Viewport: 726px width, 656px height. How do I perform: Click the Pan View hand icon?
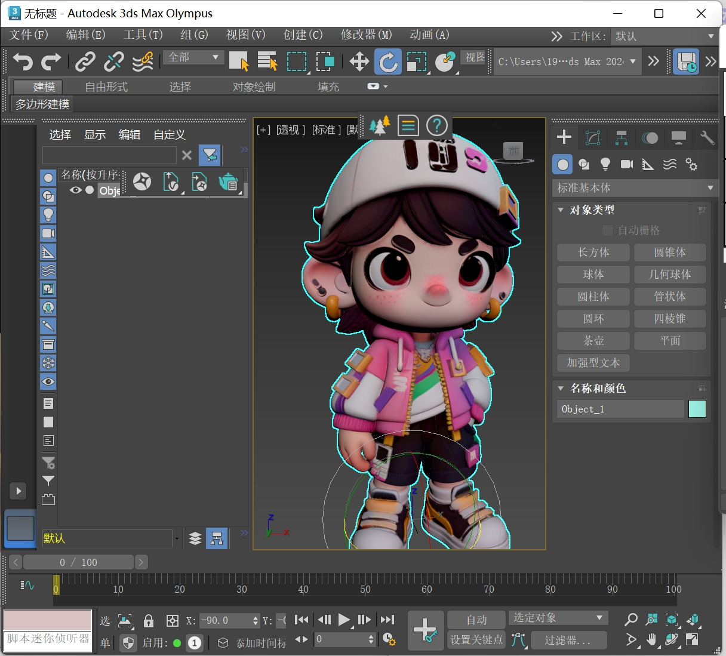651,640
